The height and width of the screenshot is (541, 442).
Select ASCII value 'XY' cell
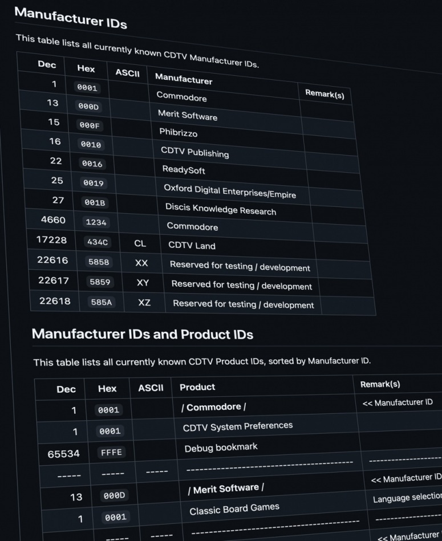[x=143, y=283]
